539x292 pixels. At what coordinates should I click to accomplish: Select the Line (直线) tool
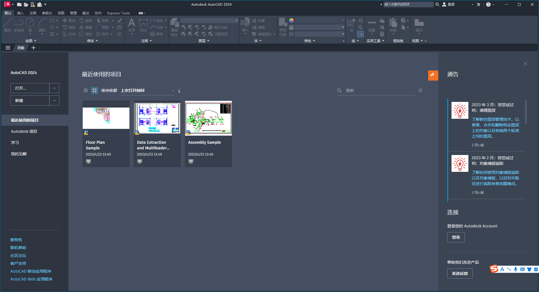[8, 25]
